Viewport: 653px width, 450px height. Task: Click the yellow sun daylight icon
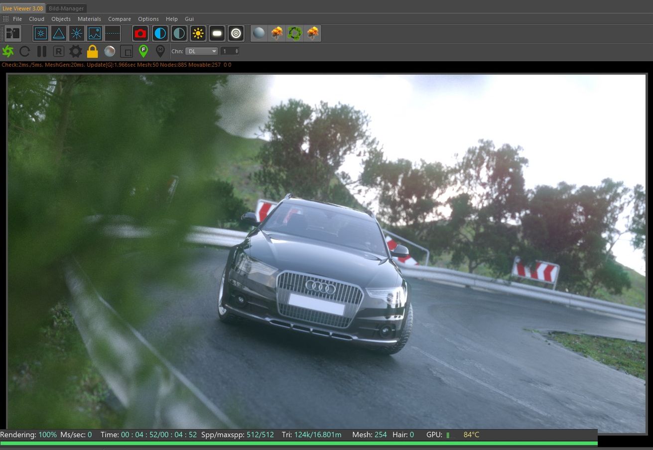coord(198,33)
